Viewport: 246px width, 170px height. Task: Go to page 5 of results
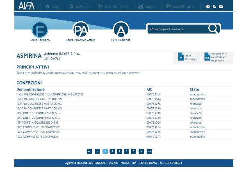(134, 151)
